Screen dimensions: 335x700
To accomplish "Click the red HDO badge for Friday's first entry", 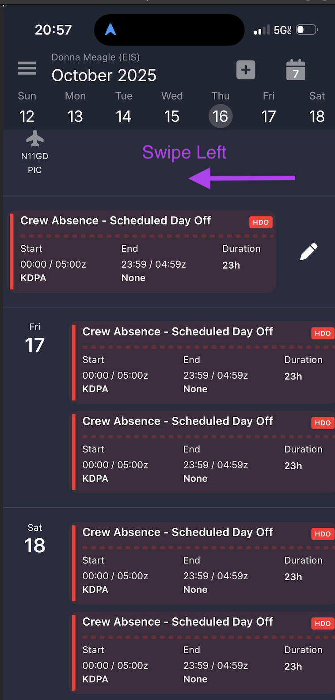I will (322, 333).
